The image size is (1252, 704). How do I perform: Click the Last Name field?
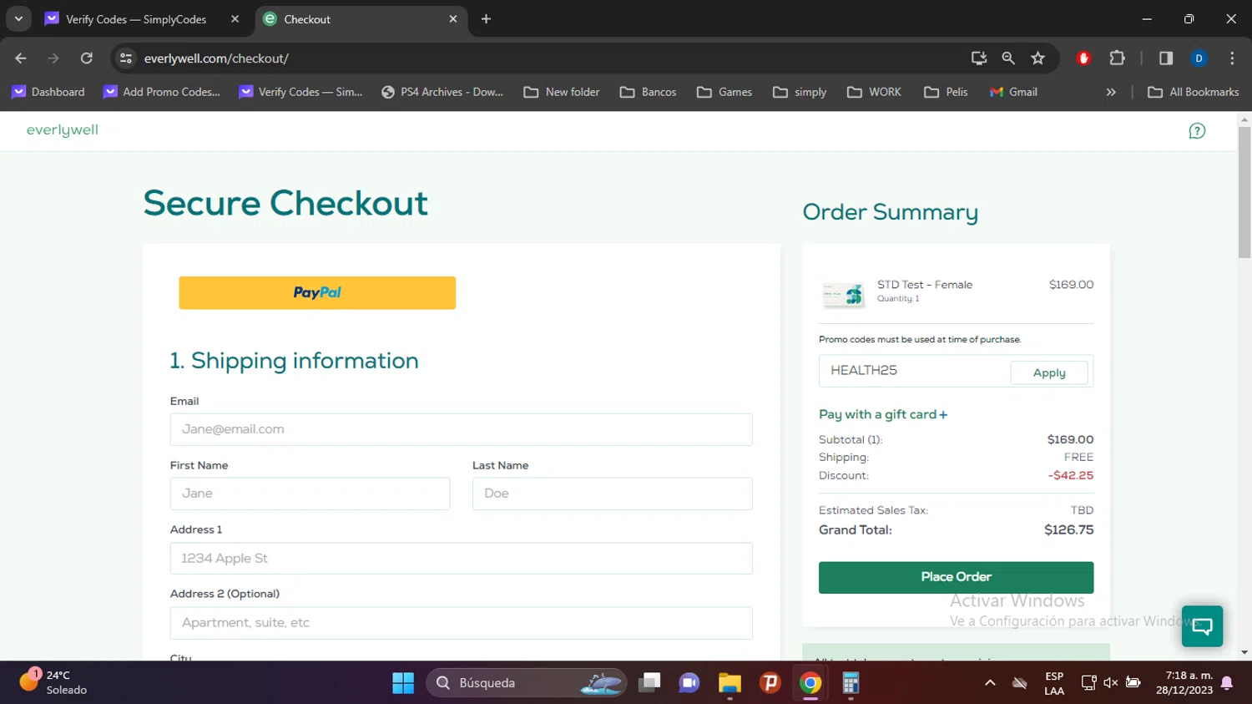pos(613,494)
